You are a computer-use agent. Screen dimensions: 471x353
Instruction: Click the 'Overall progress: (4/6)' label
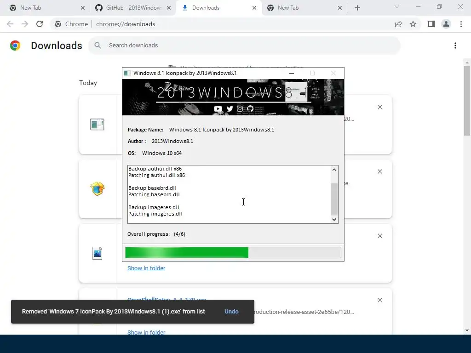pyautogui.click(x=156, y=234)
